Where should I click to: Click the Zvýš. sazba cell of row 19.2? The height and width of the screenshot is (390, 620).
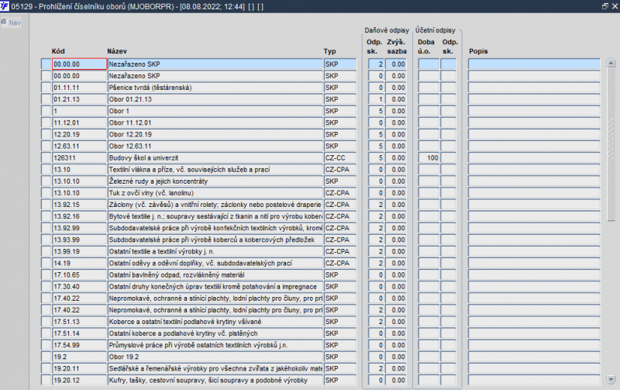pos(396,357)
